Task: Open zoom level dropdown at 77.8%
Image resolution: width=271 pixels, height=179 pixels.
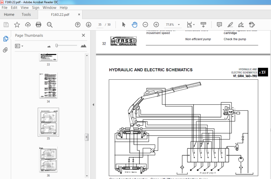Action: point(179,25)
